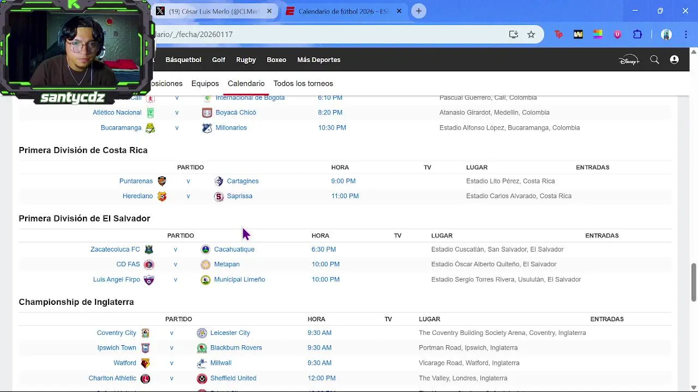Image resolution: width=698 pixels, height=392 pixels.
Task: Click the orange U extension icon
Action: [x=617, y=34]
